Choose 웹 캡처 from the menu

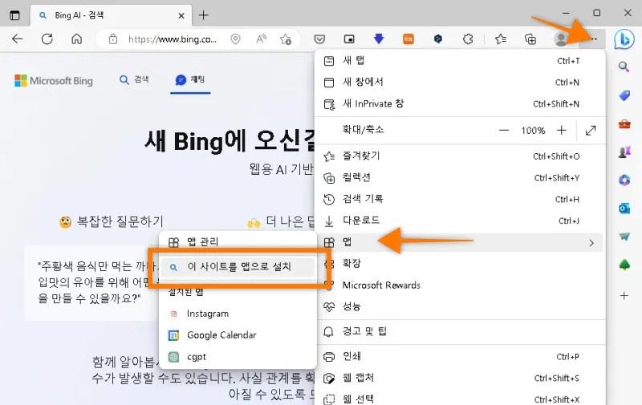[460, 378]
